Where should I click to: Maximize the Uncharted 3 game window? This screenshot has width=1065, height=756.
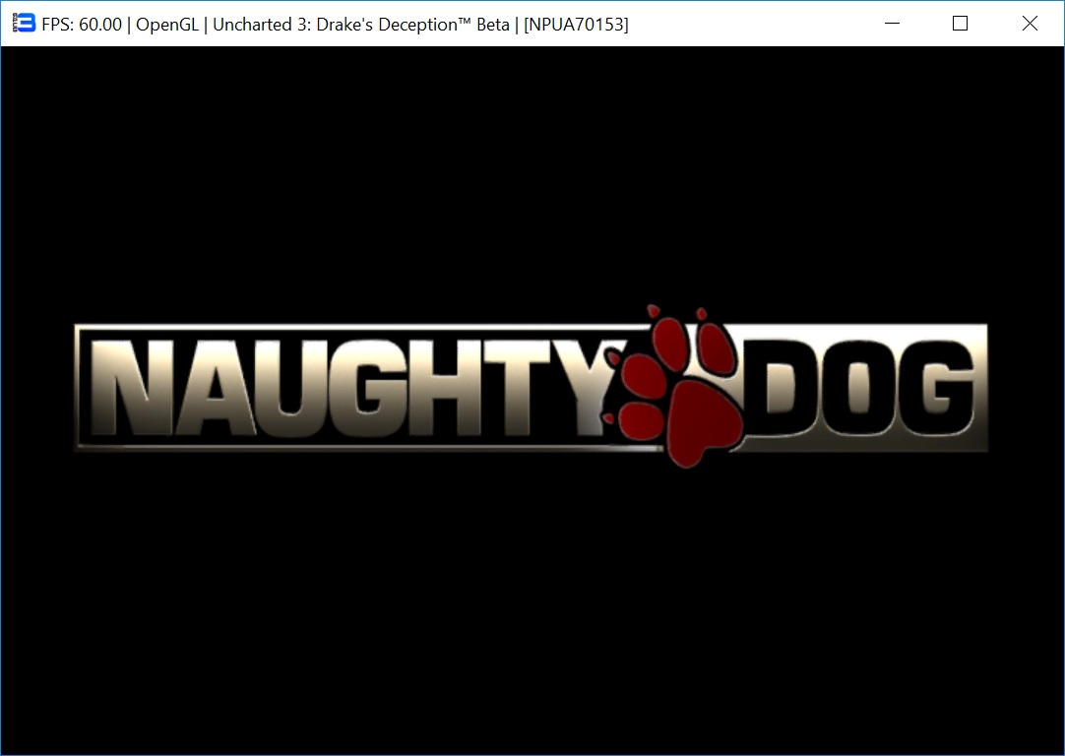click(961, 23)
